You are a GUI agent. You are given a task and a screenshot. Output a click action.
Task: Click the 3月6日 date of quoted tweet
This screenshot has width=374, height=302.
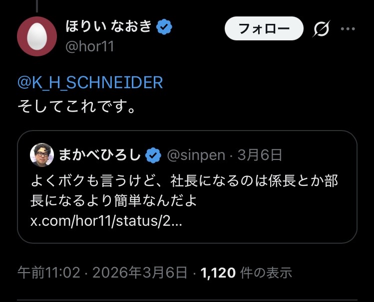(260, 155)
